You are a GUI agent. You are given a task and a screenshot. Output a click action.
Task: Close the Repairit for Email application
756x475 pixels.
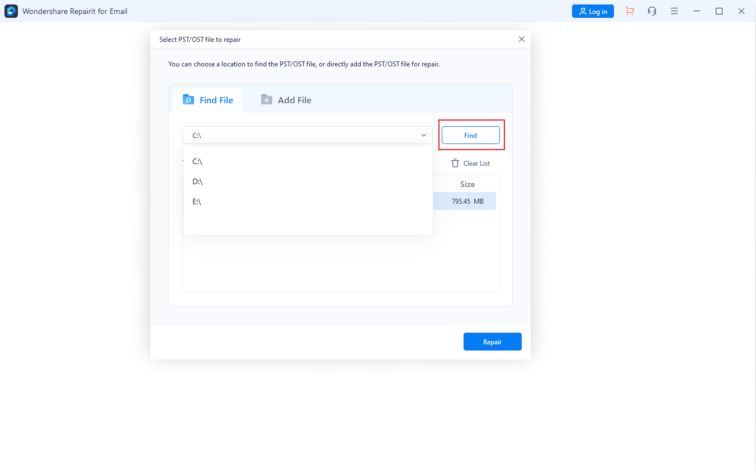[741, 11]
